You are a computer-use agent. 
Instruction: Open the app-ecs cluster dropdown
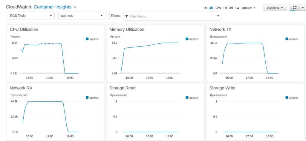(x=82, y=16)
